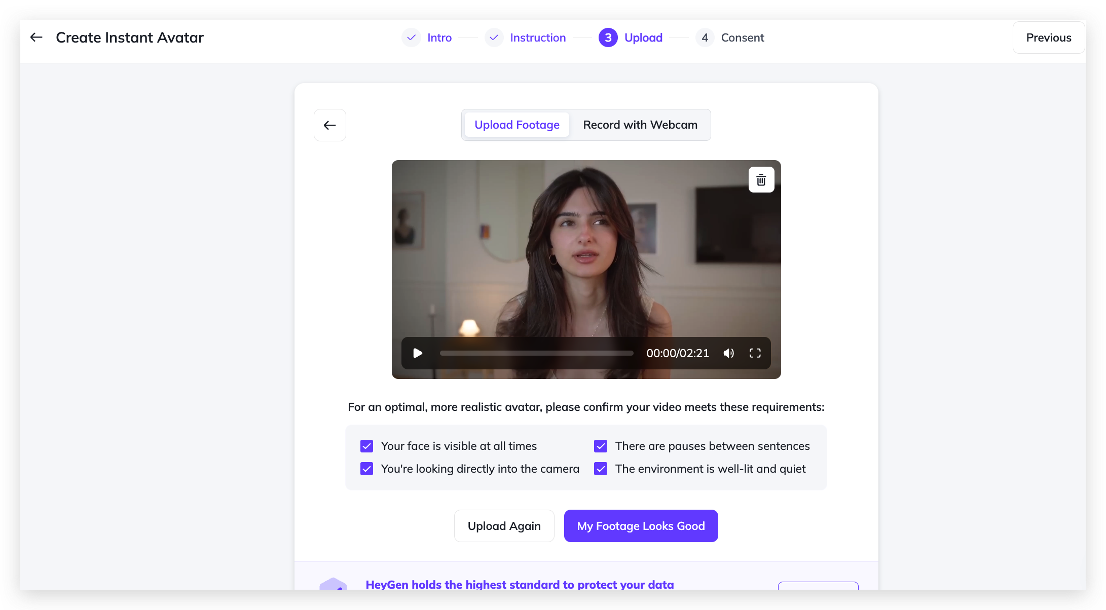Click the My Footage Looks Good button
1106x610 pixels.
pyautogui.click(x=641, y=526)
